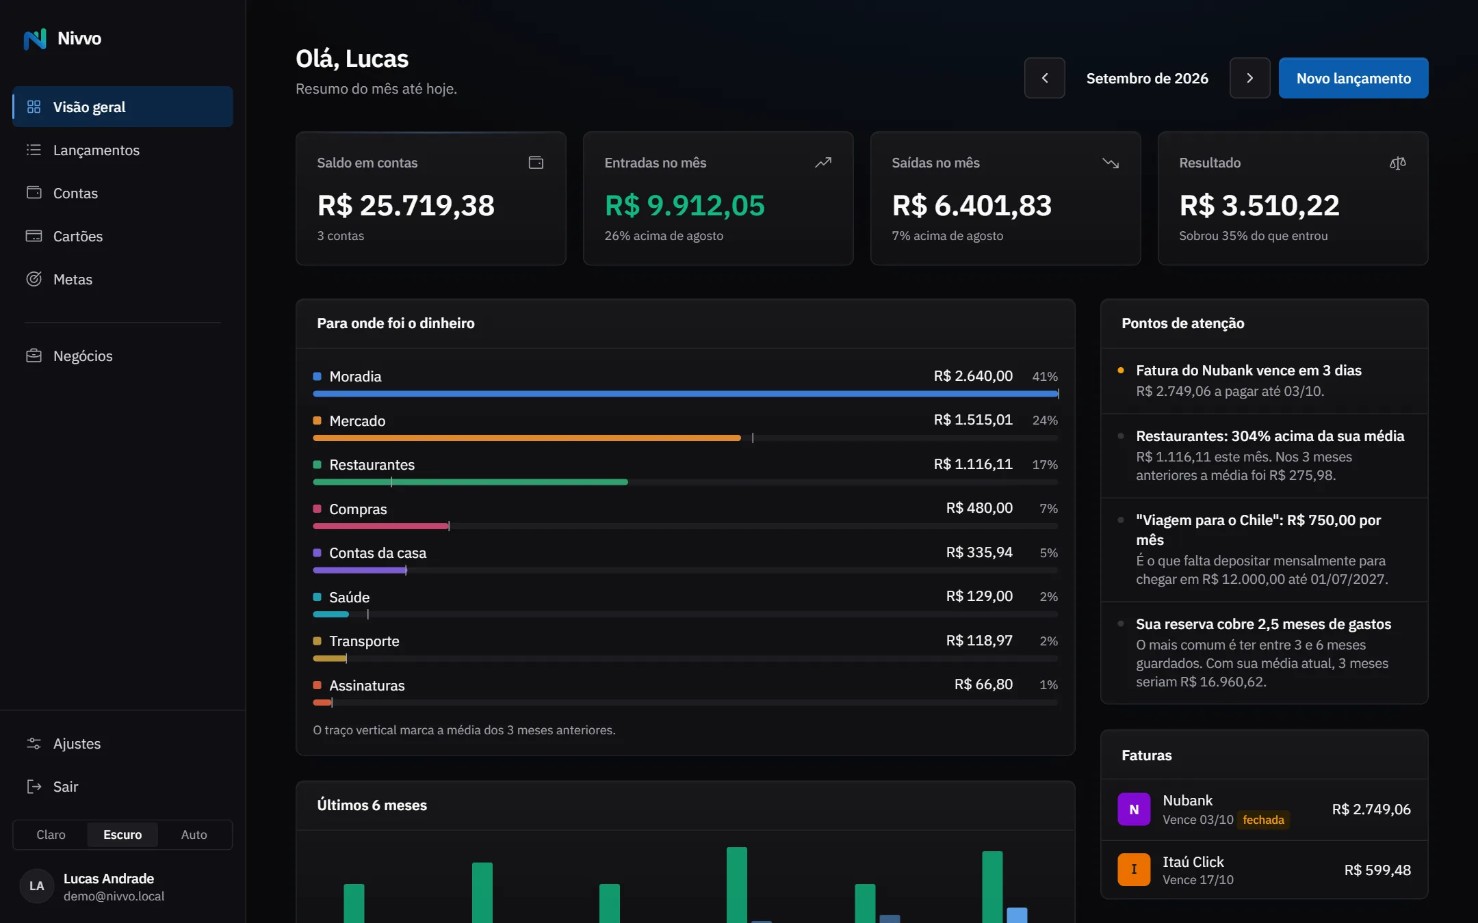
Task: Click the downward trend icon on Saídas
Action: pyautogui.click(x=1111, y=163)
